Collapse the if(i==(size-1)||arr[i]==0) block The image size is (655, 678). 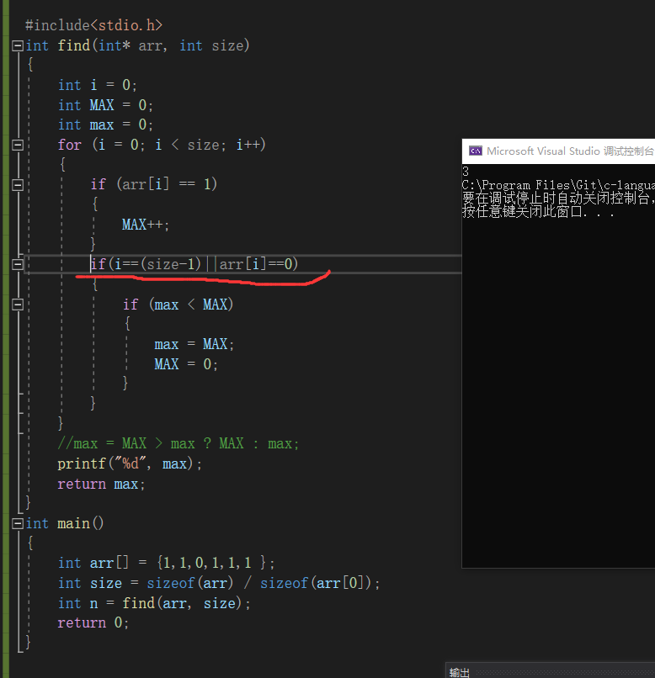pyautogui.click(x=18, y=264)
